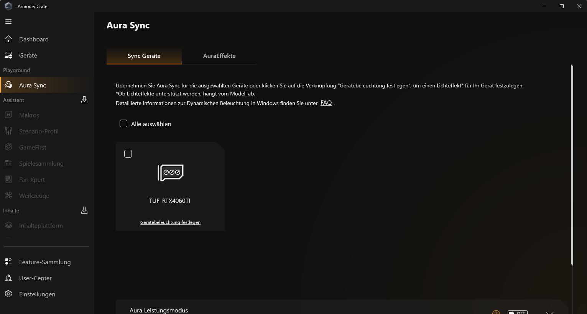Maximize the Armoury Crate window
587x314 pixels.
[562, 6]
